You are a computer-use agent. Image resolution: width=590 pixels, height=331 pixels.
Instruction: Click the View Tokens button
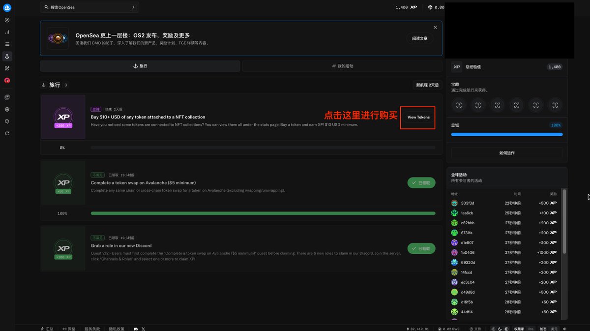[x=418, y=118]
